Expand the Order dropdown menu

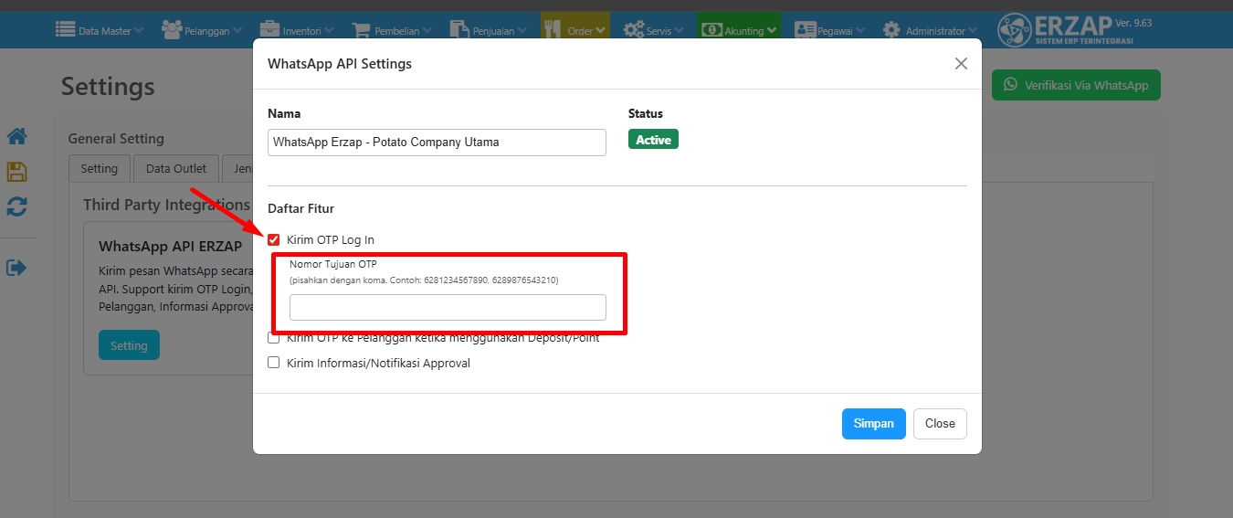[x=575, y=30]
